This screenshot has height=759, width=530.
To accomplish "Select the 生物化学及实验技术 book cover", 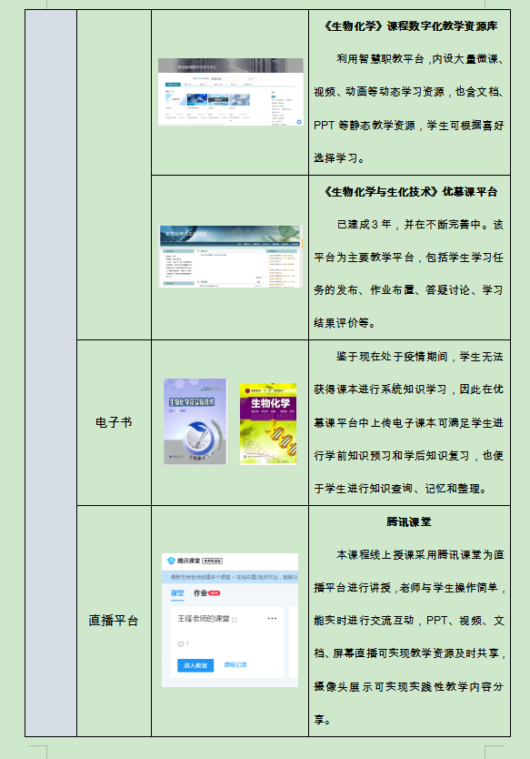I will pos(195,421).
